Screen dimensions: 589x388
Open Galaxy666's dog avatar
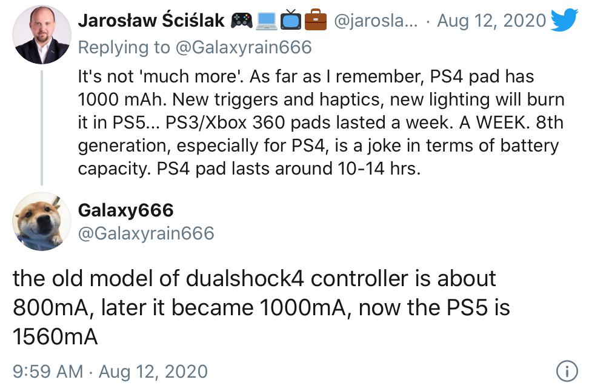click(42, 221)
